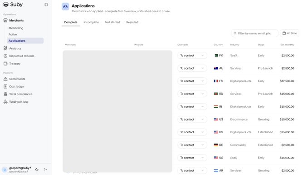Click the Webhook logs icon
Viewport: 308px width, 175px height.
[5, 101]
